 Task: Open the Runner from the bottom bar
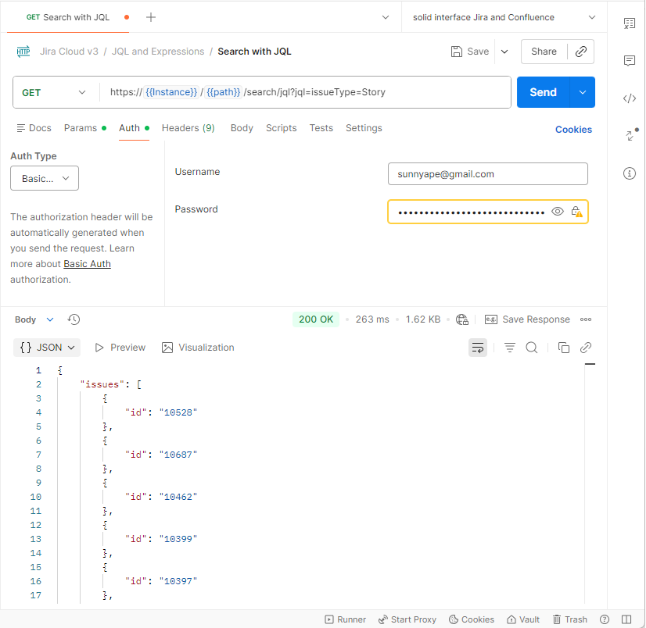[x=345, y=619]
